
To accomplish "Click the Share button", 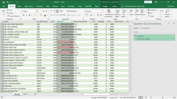I will tap(171, 6).
